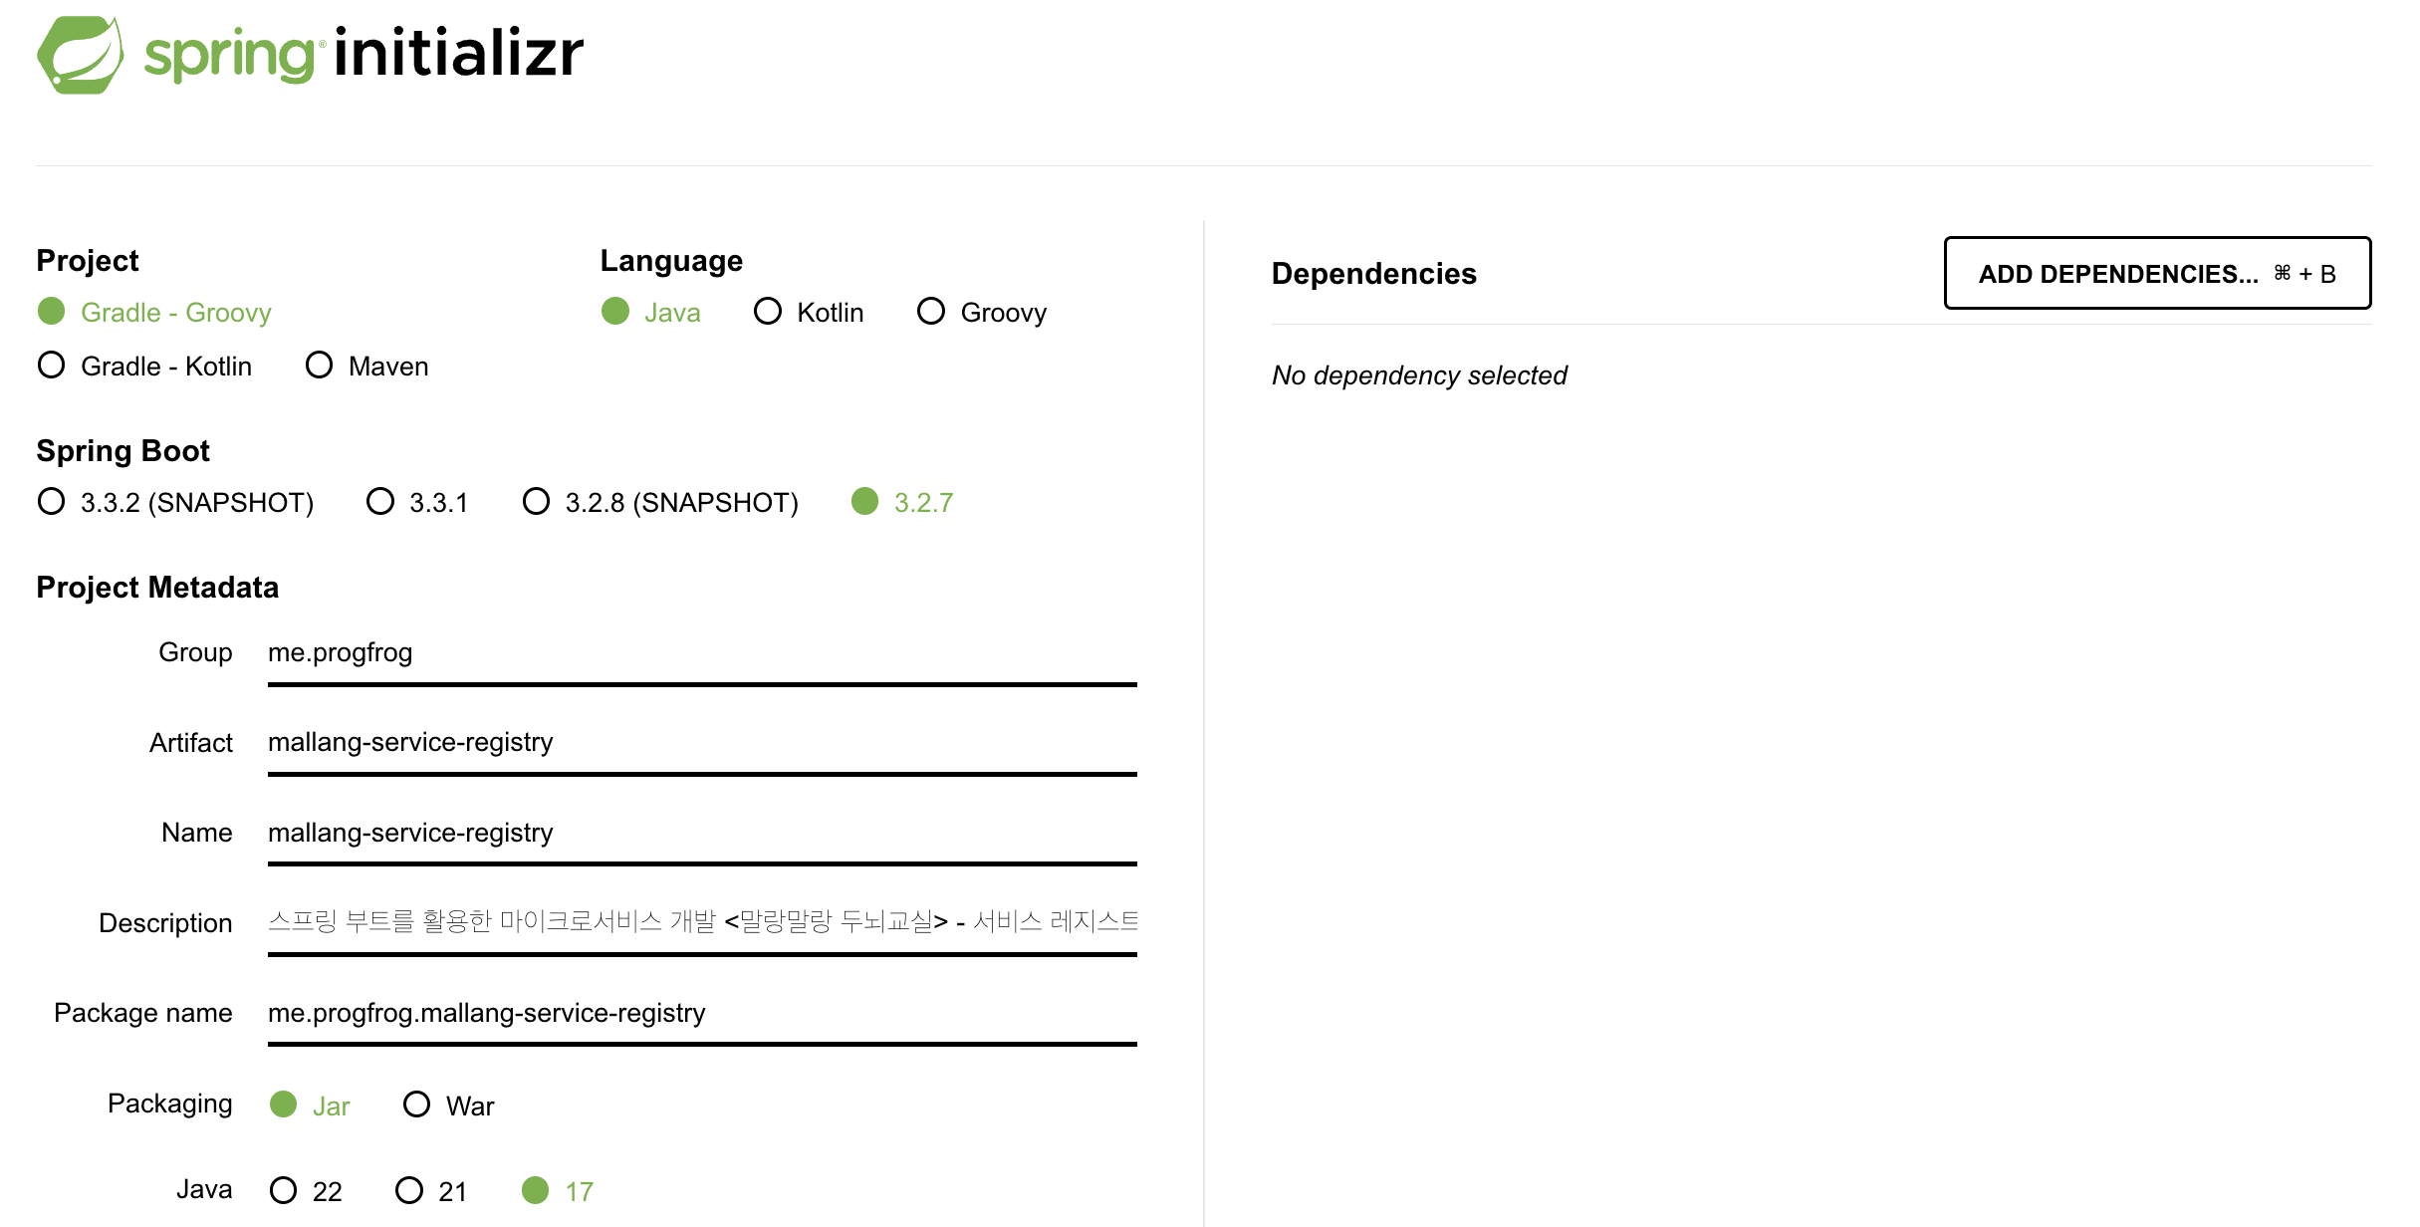
Task: Select Gradle - Groovy project option
Action: (52, 312)
